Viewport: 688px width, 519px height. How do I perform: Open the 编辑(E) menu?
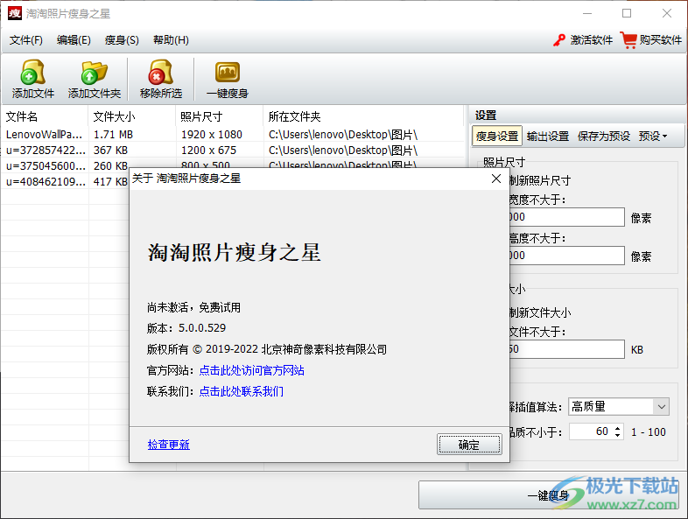point(74,40)
